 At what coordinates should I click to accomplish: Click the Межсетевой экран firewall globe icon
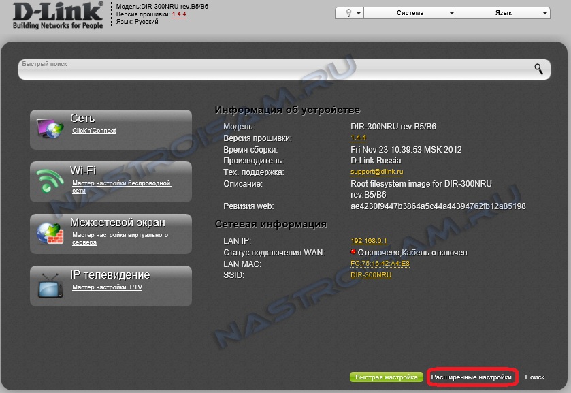(50, 234)
